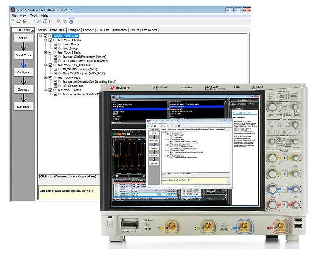
Task: Open the Tools menu
Action: [34, 15]
